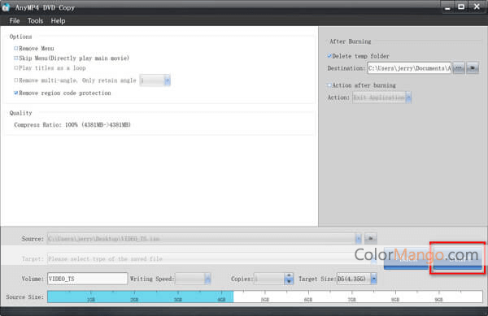Click the destination browse ellipsis button
This screenshot has width=488, height=316.
pyautogui.click(x=459, y=68)
